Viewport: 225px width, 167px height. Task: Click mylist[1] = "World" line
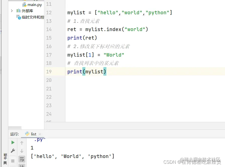point(96,55)
